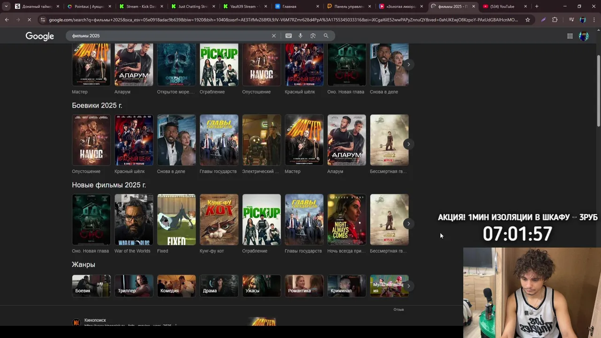Select the Комедия genre tile
The image size is (601, 338).
click(x=176, y=286)
